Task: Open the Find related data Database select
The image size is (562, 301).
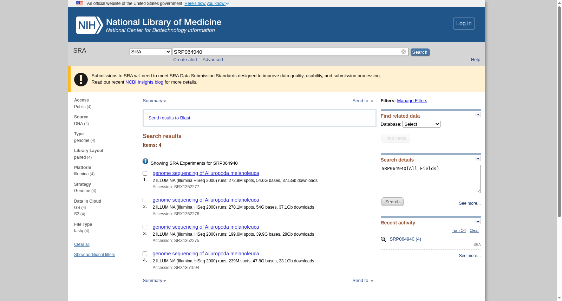Action: tap(421, 124)
